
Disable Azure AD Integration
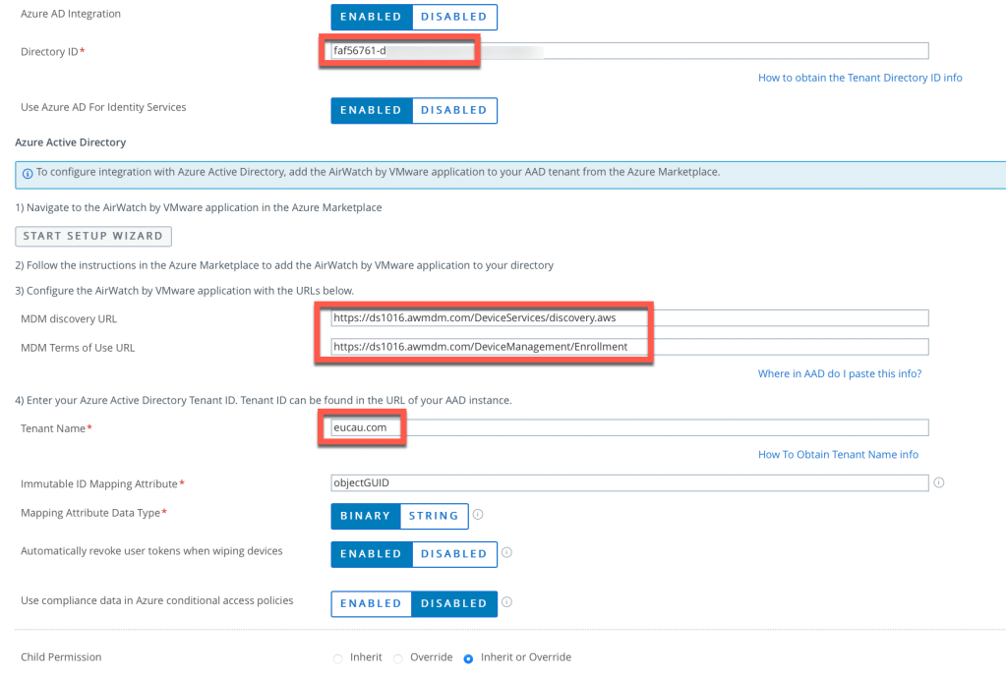(453, 17)
